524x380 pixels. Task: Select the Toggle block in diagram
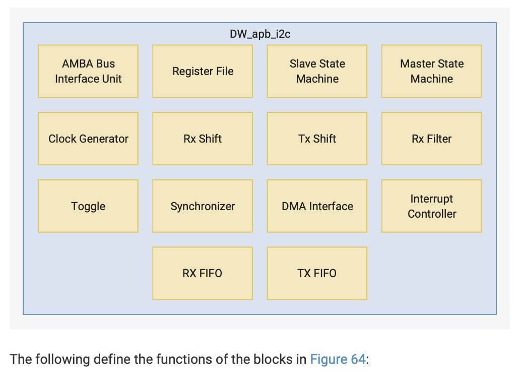[x=88, y=206]
